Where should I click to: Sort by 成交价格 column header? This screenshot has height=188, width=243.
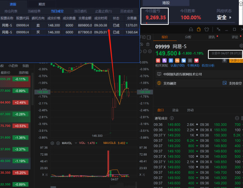pos(54,18)
